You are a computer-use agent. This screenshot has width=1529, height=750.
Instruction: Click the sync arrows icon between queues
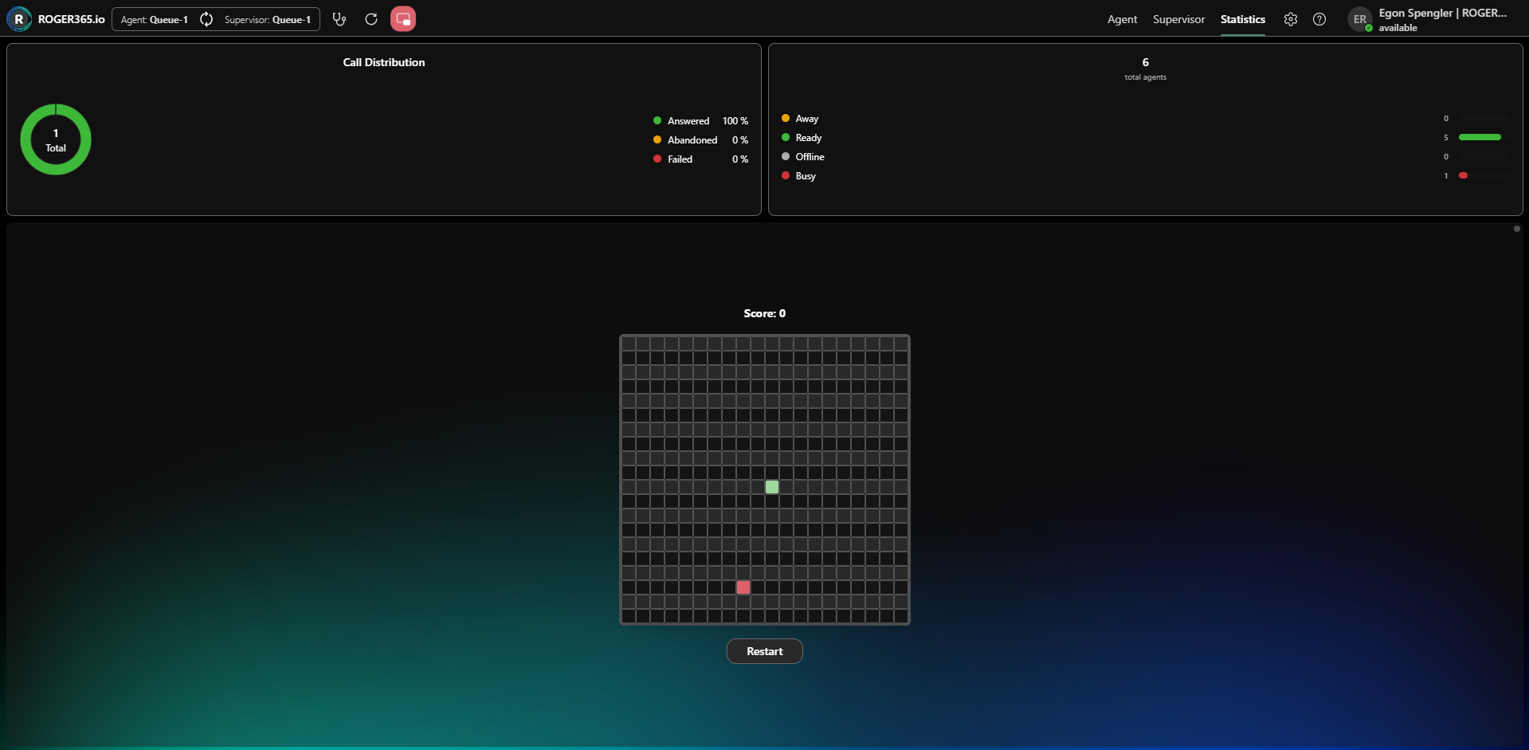point(206,19)
